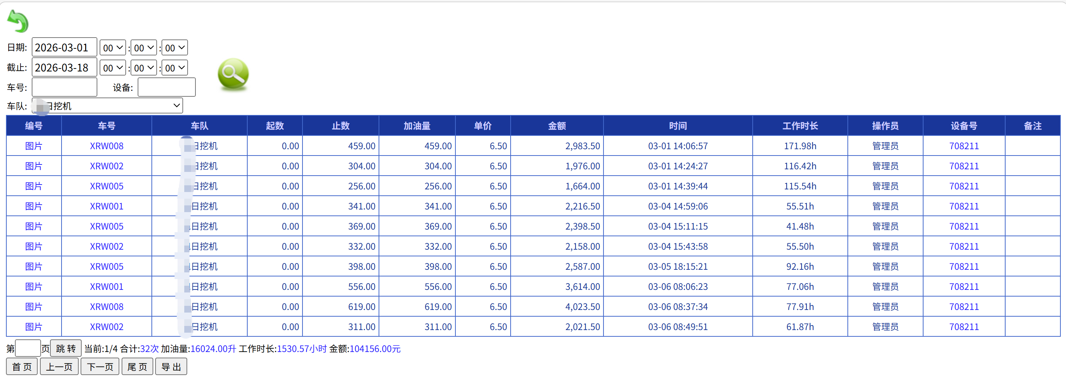Go to the 下一页 next page
Image resolution: width=1066 pixels, height=384 pixels.
pyautogui.click(x=100, y=367)
